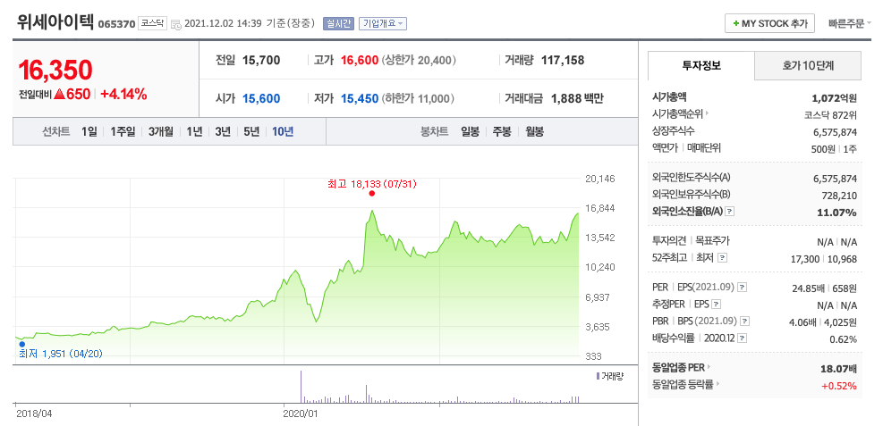883x426 pixels.
Task: Click the stock code 065370
Action: click(x=116, y=24)
